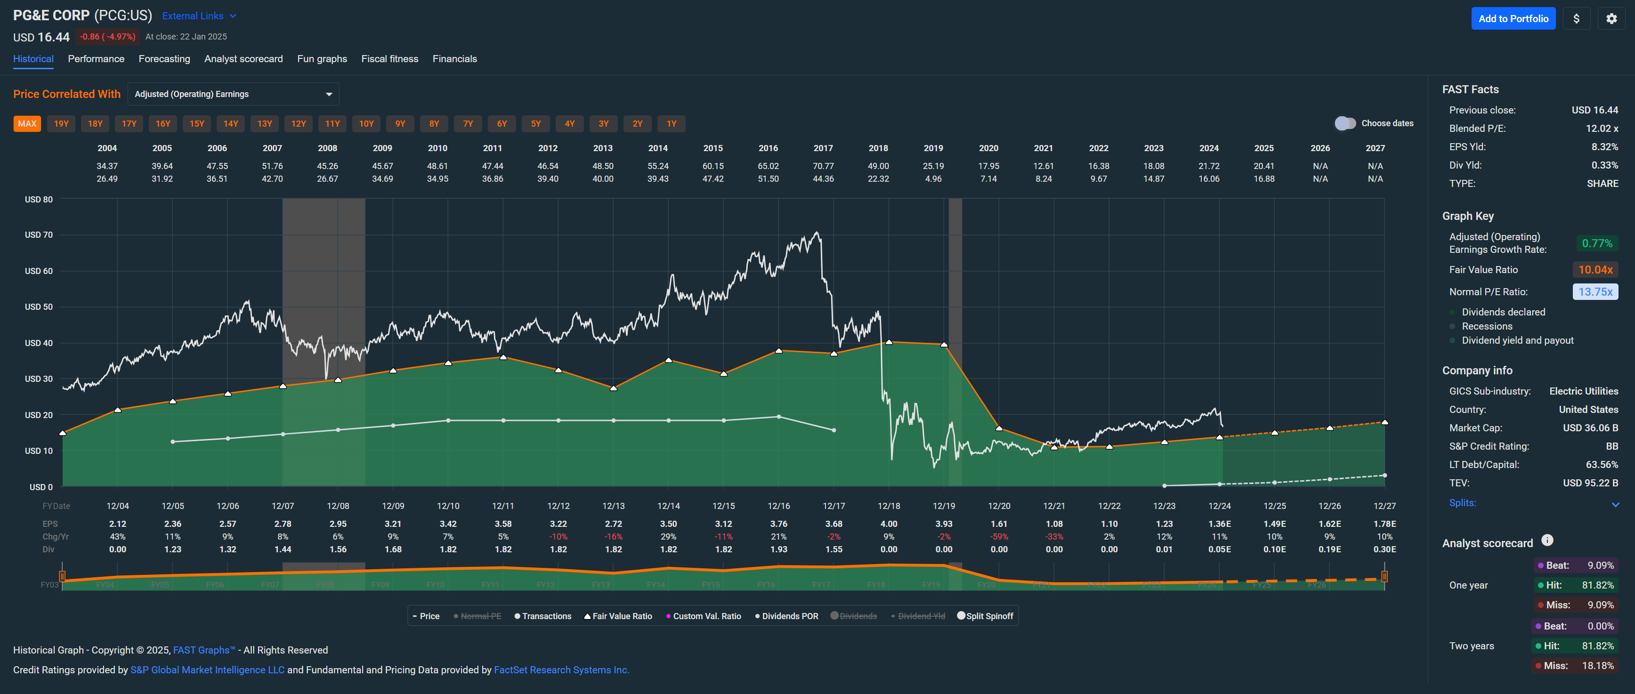Toggle the Split Spinoff legend item
The image size is (1635, 694).
point(985,616)
